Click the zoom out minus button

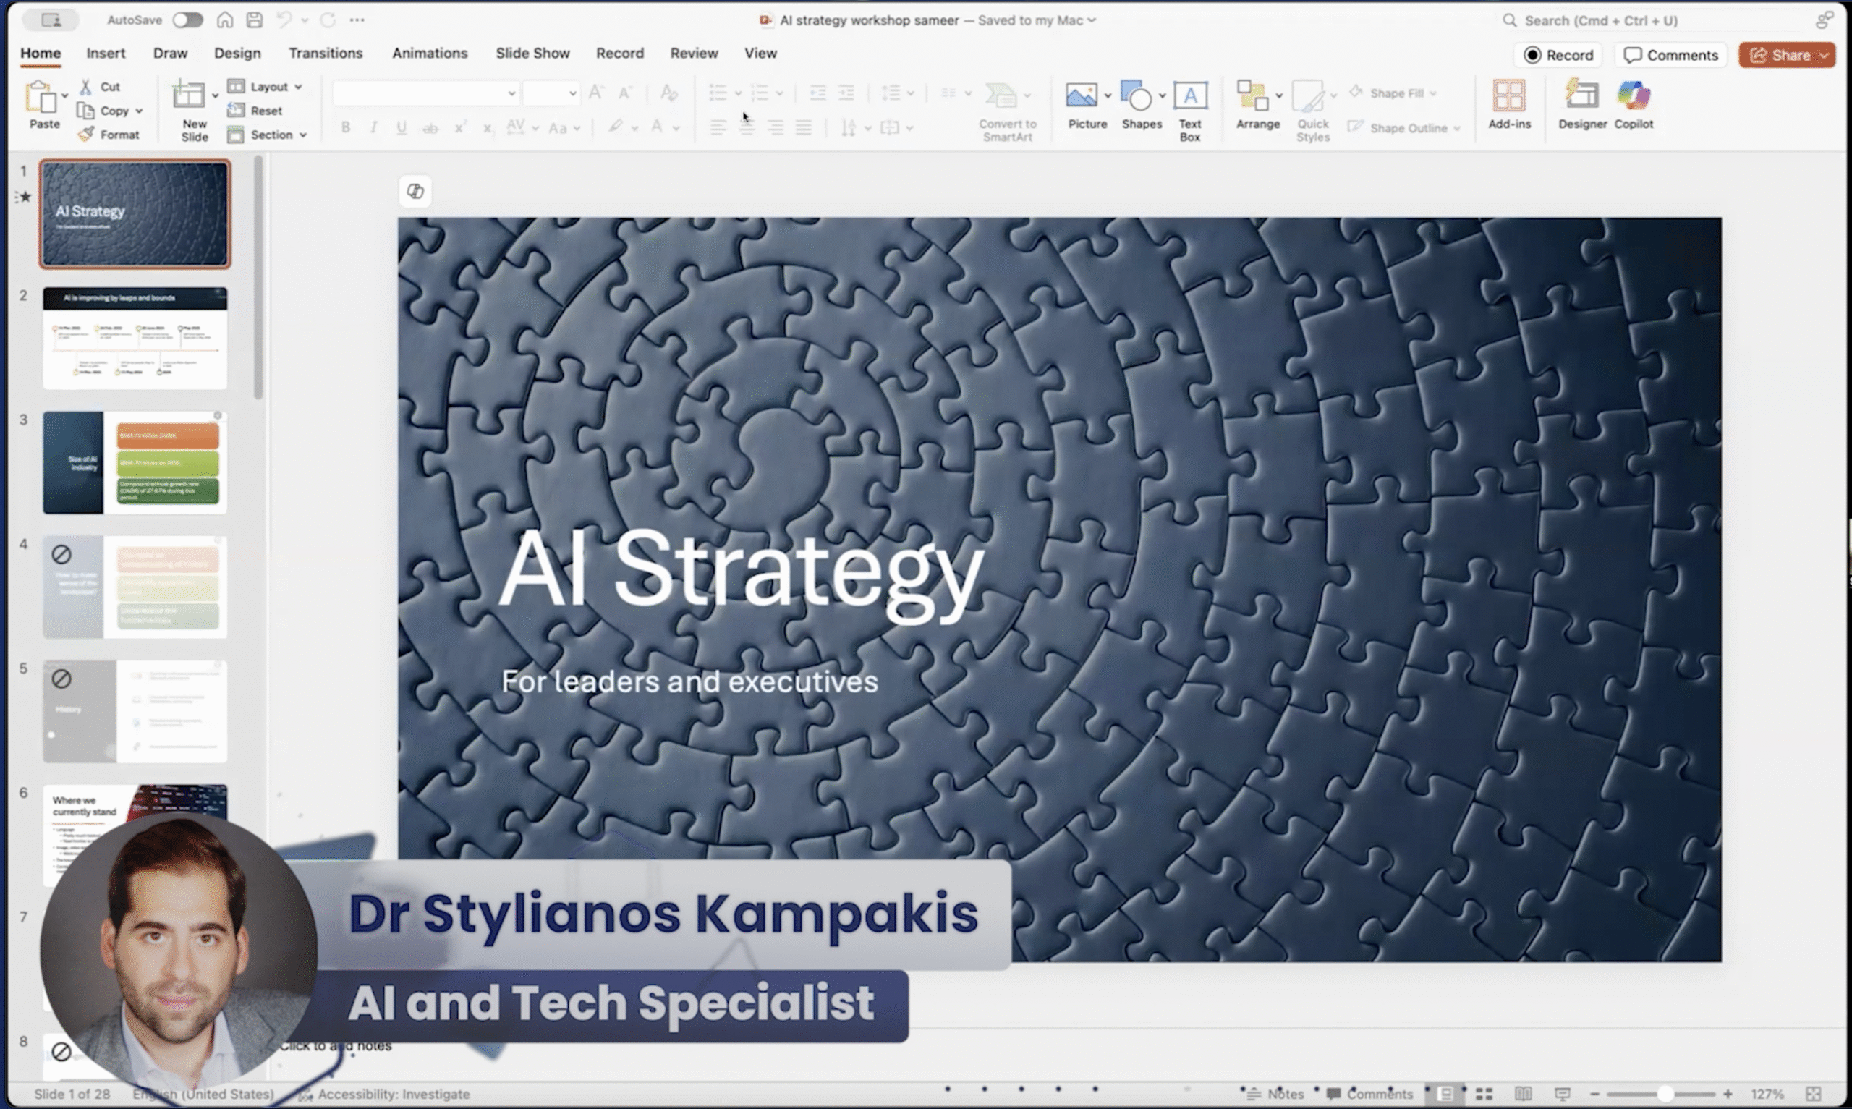coord(1594,1094)
